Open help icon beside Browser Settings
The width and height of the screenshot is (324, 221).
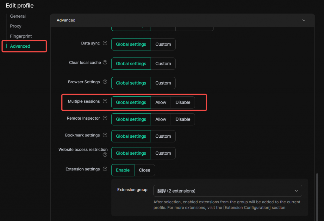tap(105, 82)
